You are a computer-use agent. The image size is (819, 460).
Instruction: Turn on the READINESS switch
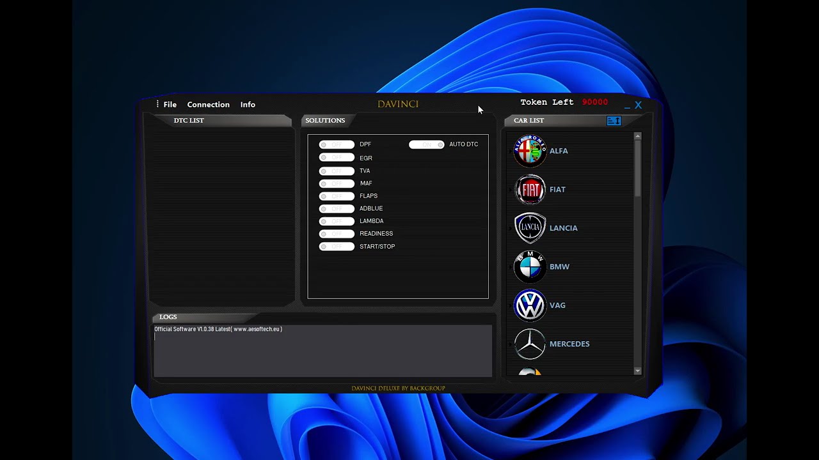click(337, 234)
